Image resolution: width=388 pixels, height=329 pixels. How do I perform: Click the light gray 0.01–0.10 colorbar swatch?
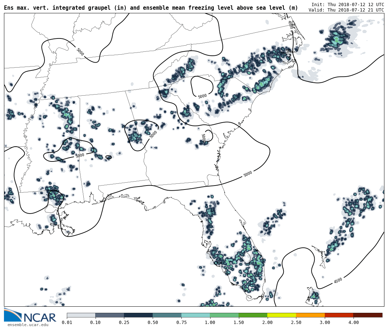tap(81, 315)
